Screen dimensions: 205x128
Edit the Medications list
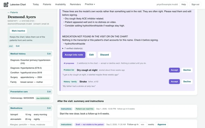(49, 108)
